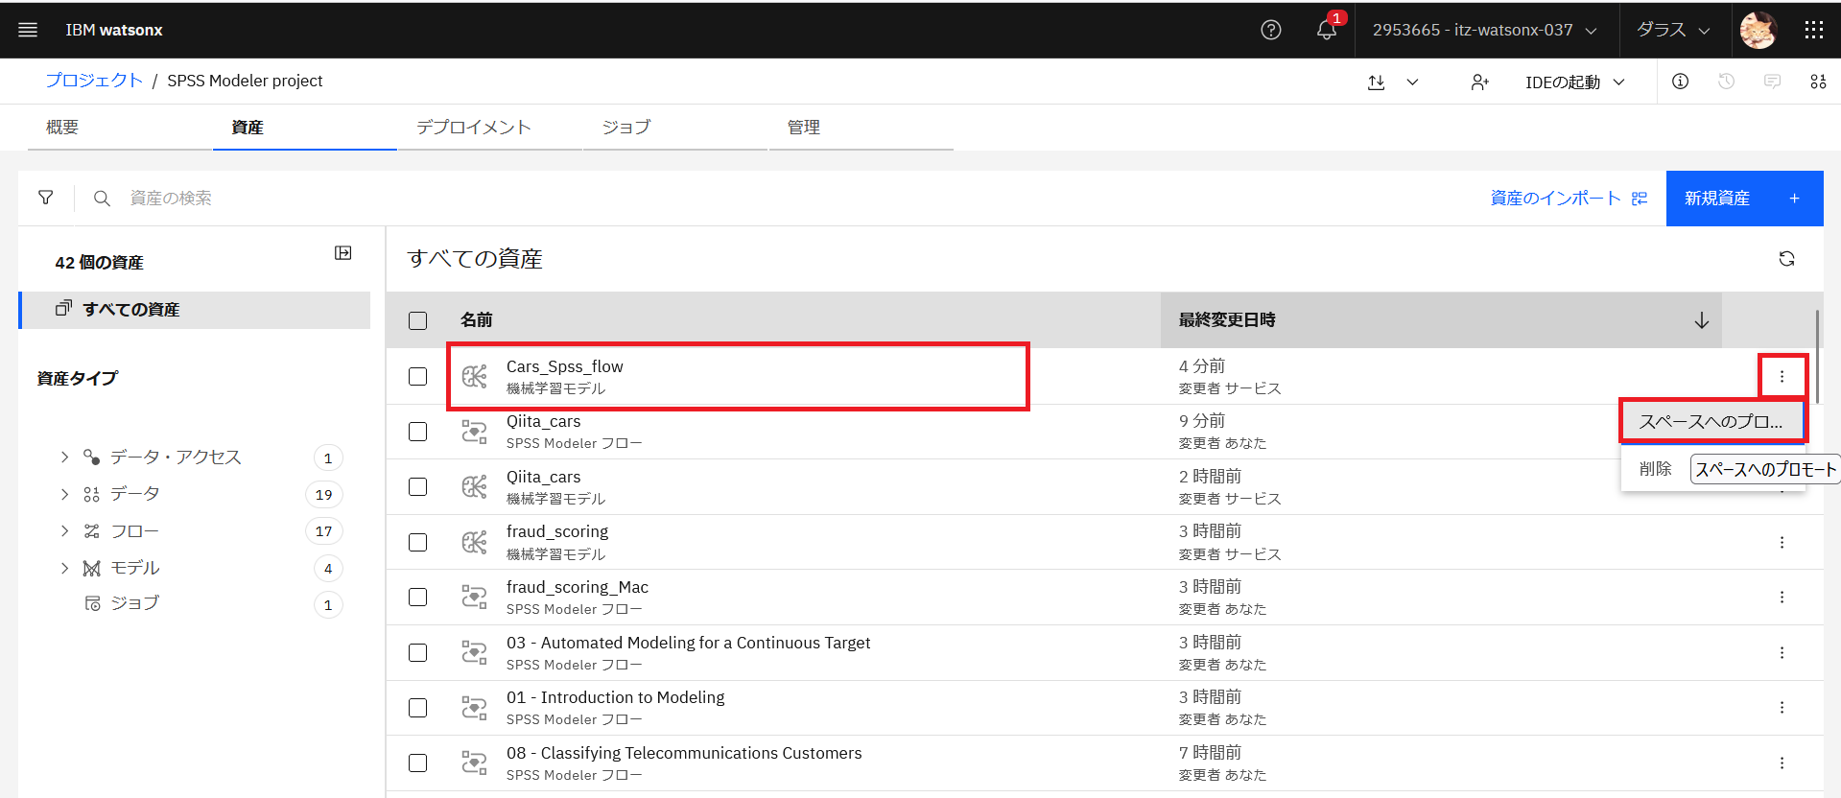Open the history clock icon
Screen dimensions: 1841x798
coord(1726,82)
